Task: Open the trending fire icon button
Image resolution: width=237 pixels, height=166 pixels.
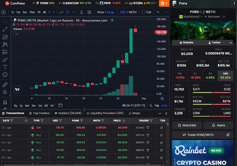Action: click(x=164, y=3)
